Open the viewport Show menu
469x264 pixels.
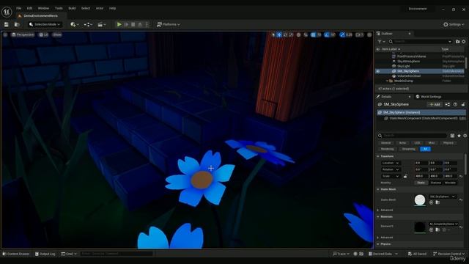[x=57, y=34]
